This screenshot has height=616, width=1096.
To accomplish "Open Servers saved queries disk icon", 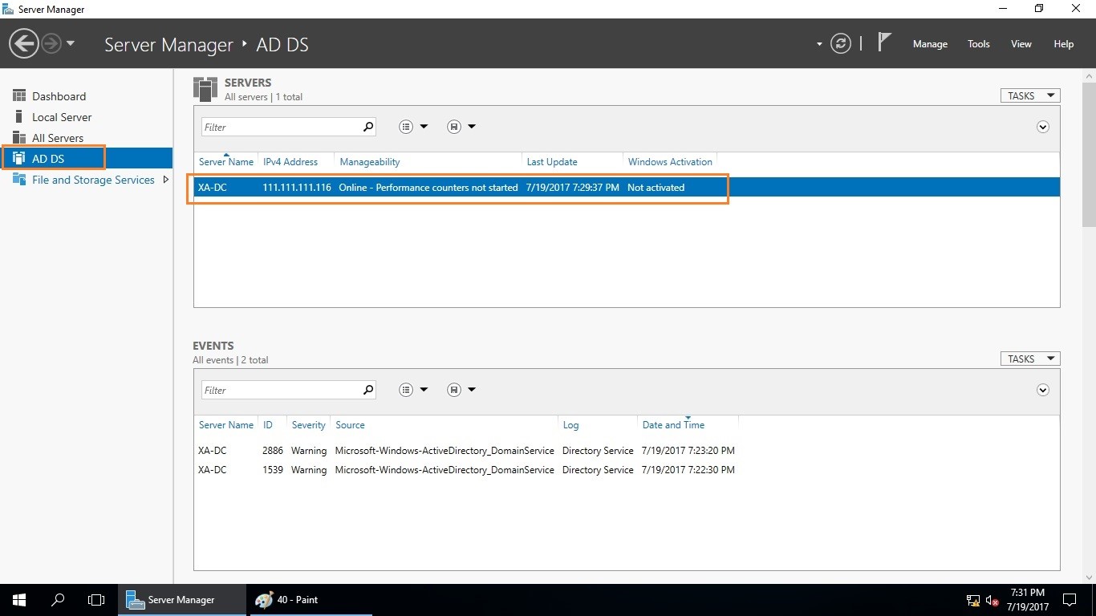I will (x=454, y=127).
